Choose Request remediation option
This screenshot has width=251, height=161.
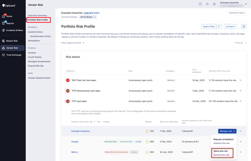coord(223,141)
